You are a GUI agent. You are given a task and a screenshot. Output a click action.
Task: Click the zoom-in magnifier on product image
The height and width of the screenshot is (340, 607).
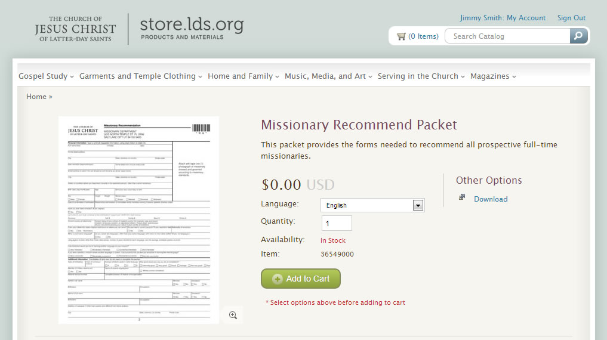[233, 315]
